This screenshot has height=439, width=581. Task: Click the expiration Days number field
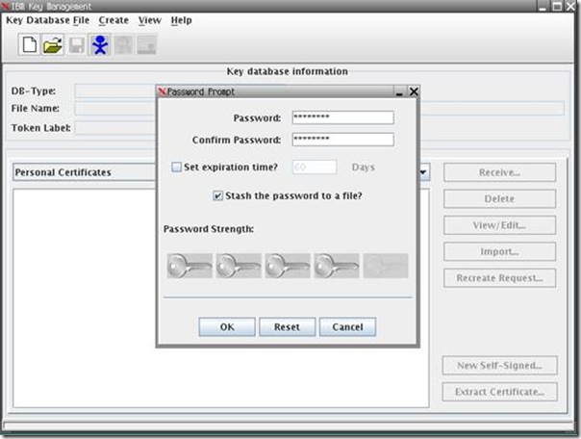tap(315, 168)
